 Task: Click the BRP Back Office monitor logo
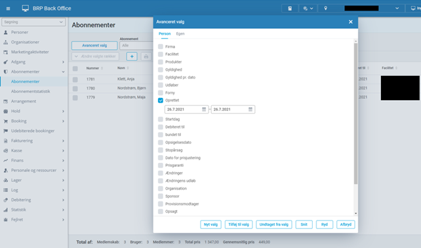(x=25, y=9)
